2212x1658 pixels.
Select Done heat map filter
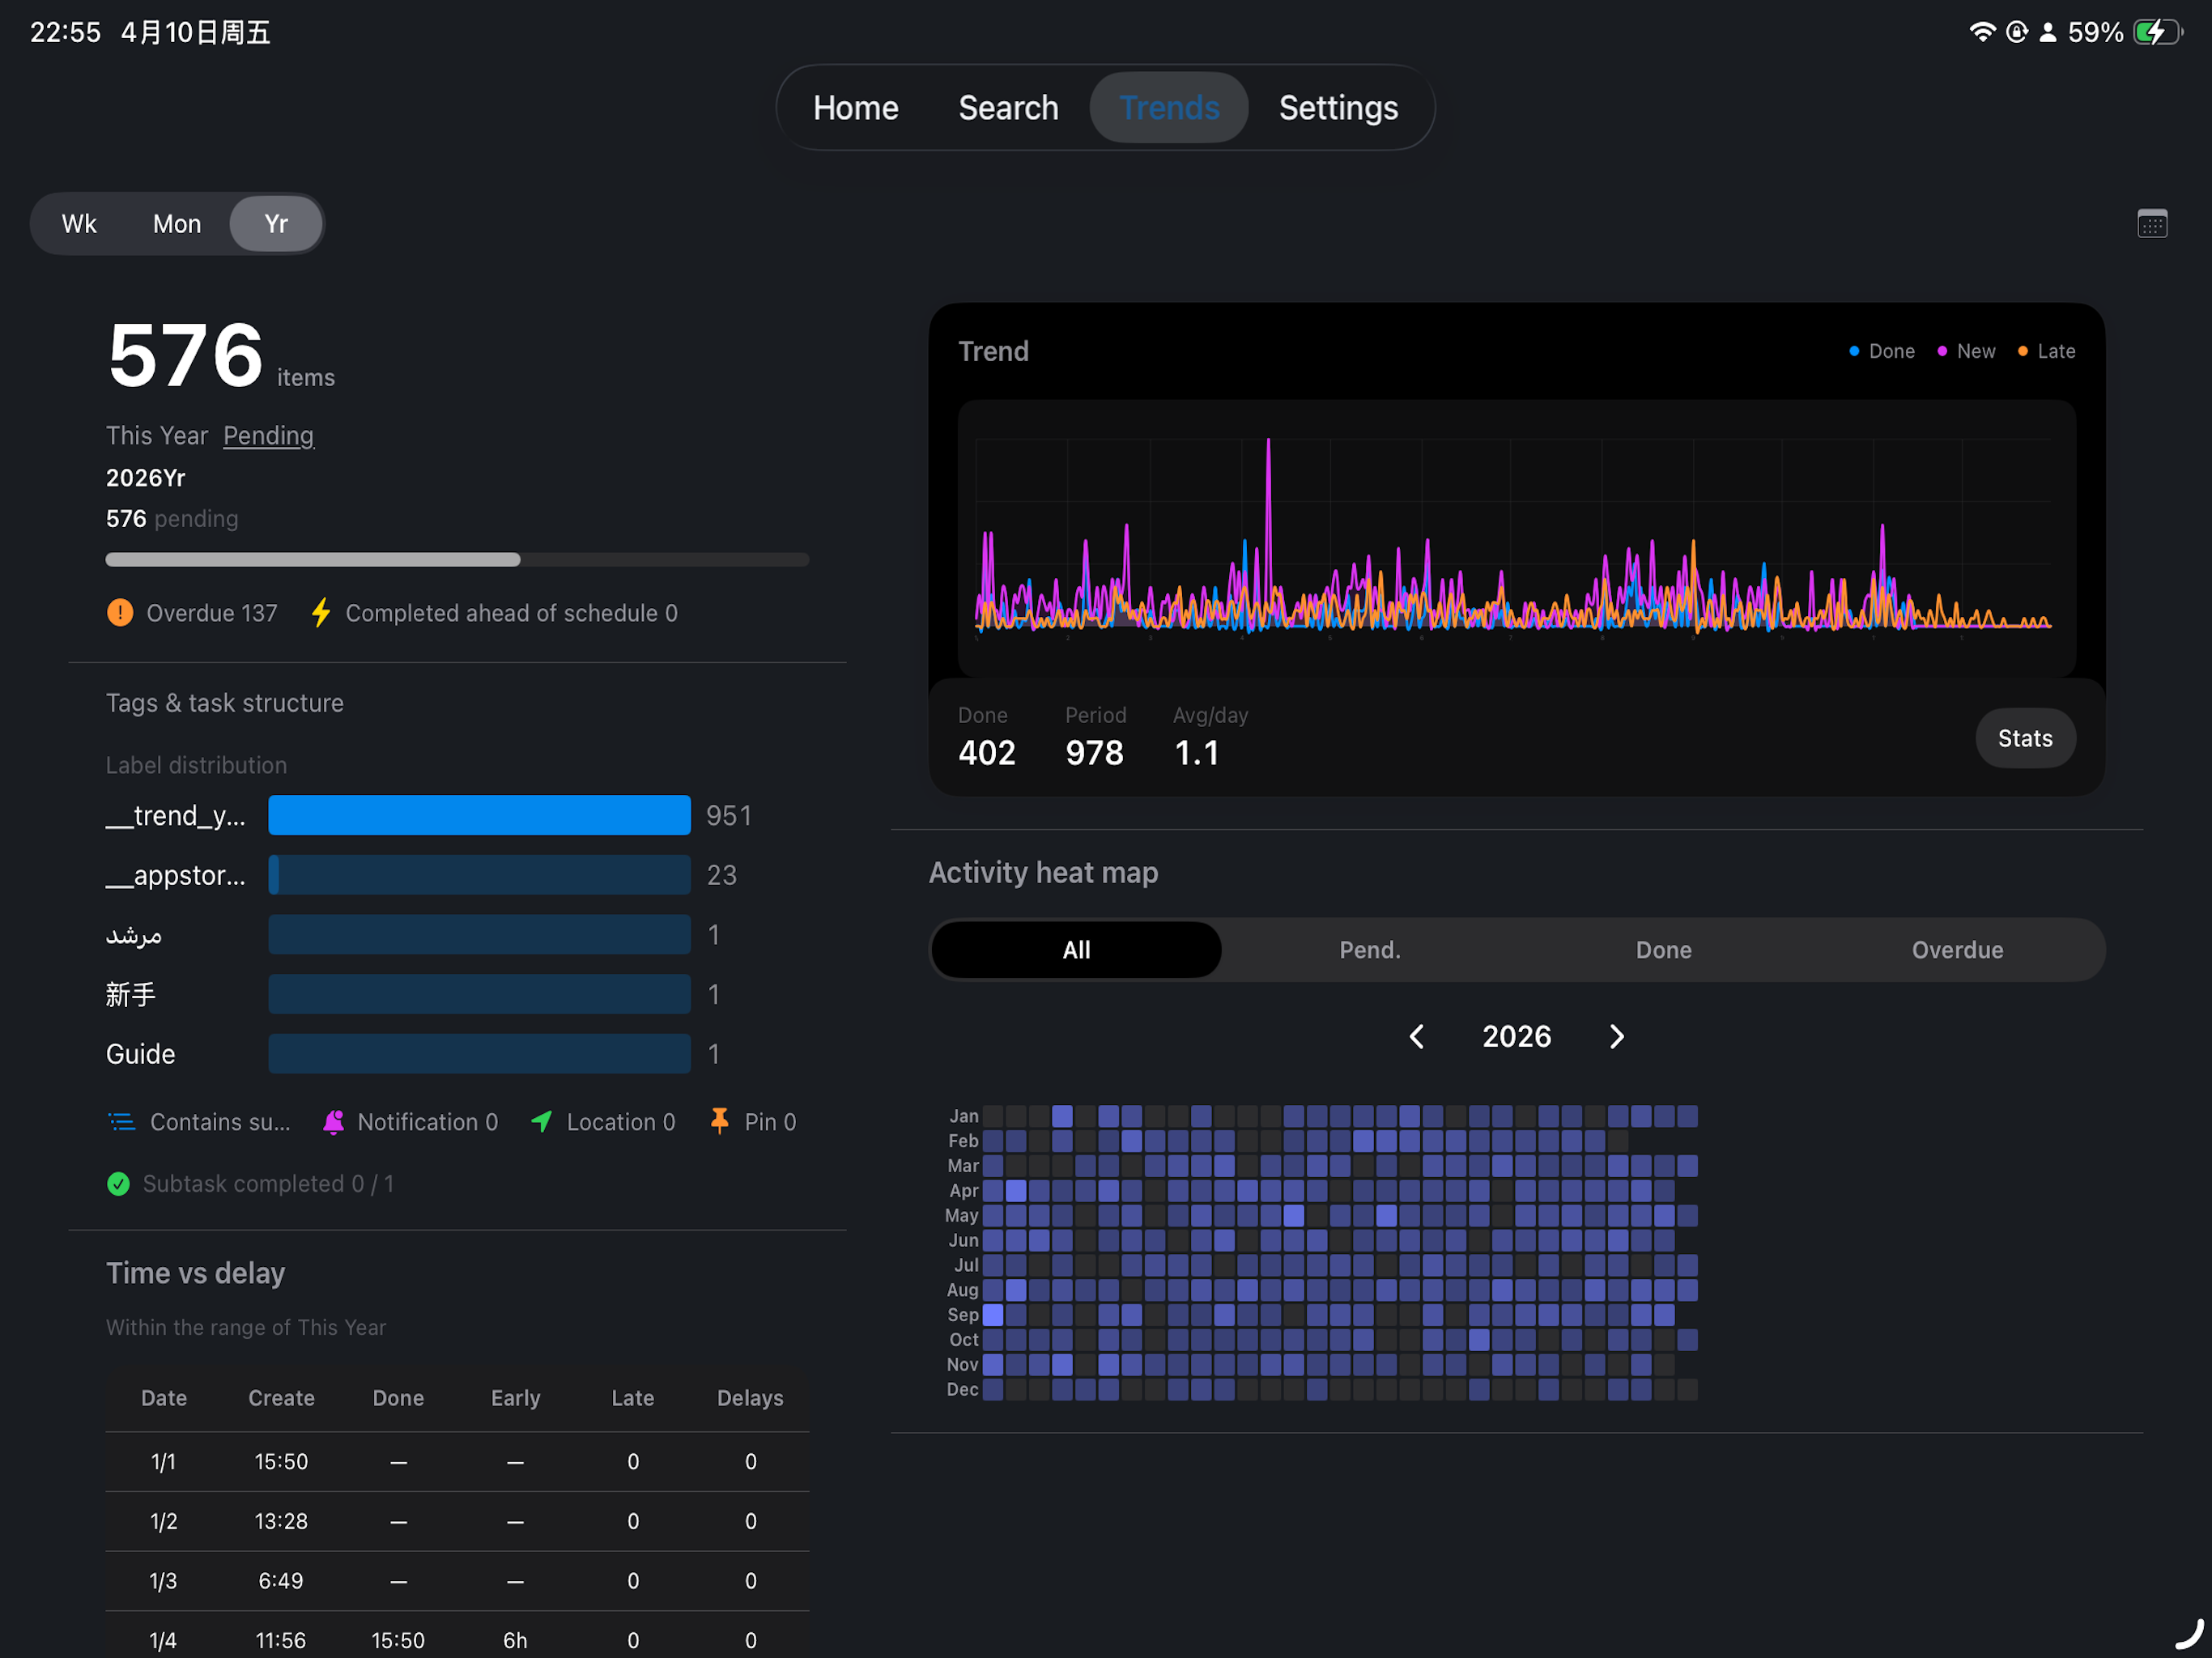1663,950
